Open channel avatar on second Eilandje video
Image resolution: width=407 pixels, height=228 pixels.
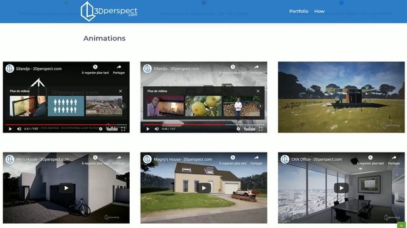[x=148, y=69]
